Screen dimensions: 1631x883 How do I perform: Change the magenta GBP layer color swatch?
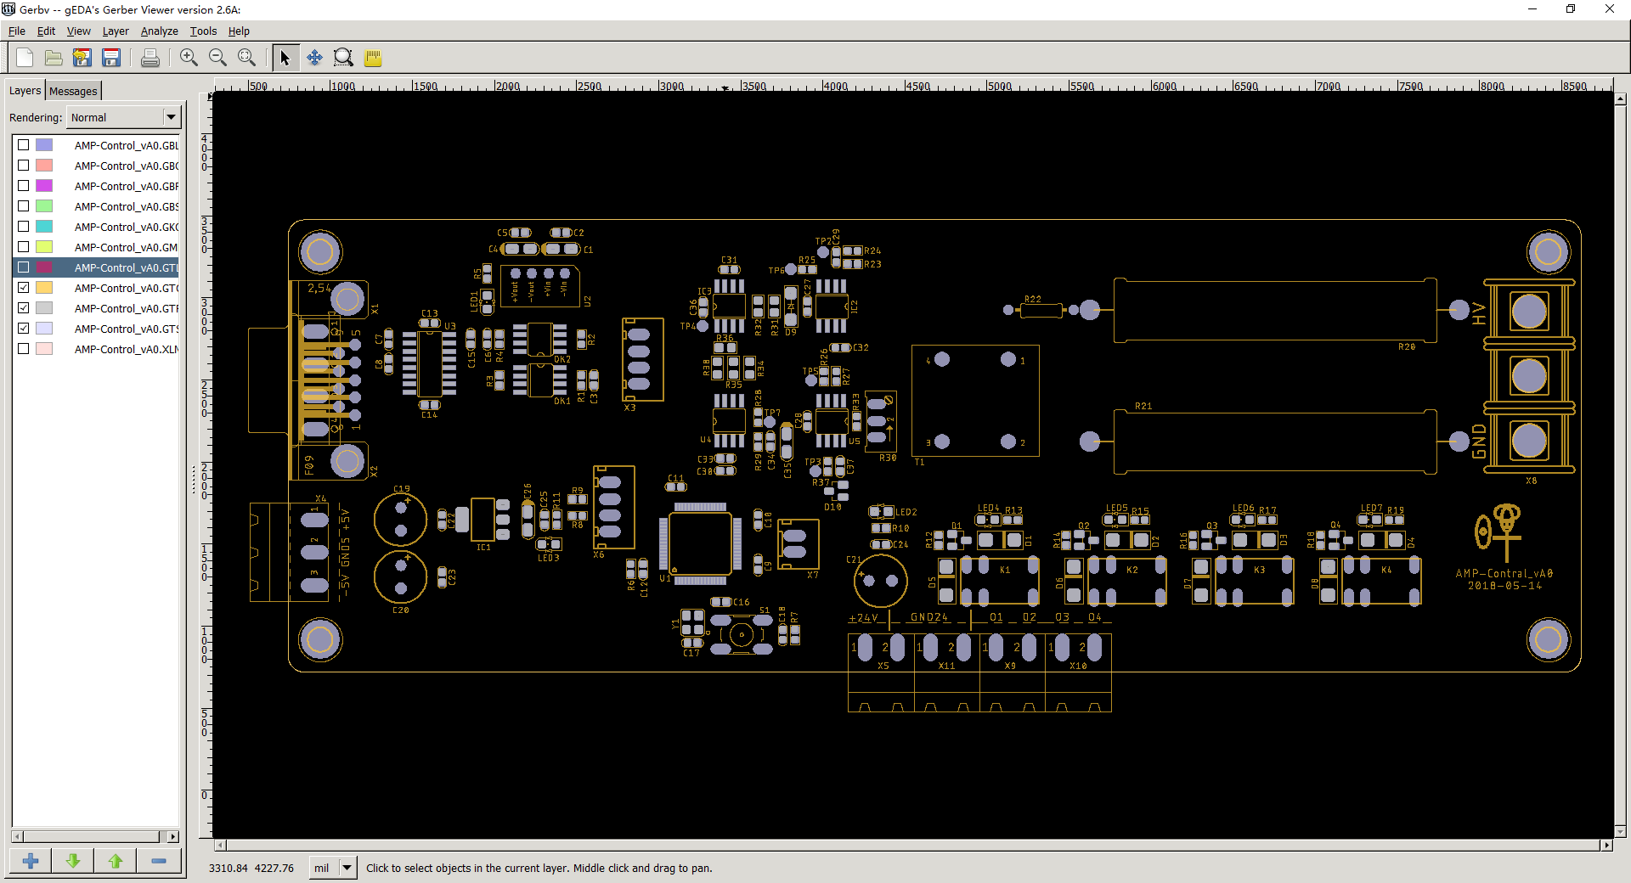[x=44, y=186]
